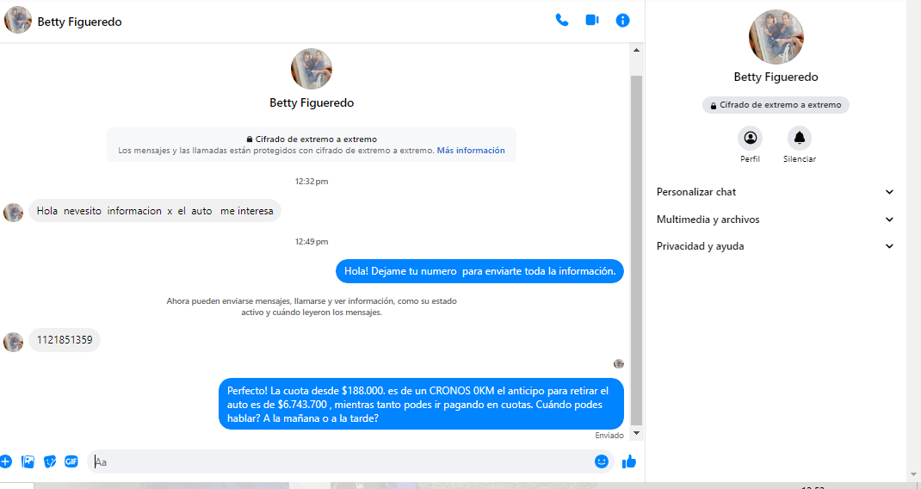Start a voice call with Betty Figueredo
This screenshot has height=489, width=921.
point(562,20)
